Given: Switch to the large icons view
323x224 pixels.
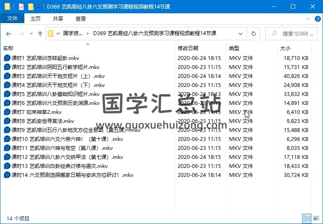Looking at the screenshot, I should tap(316, 218).
